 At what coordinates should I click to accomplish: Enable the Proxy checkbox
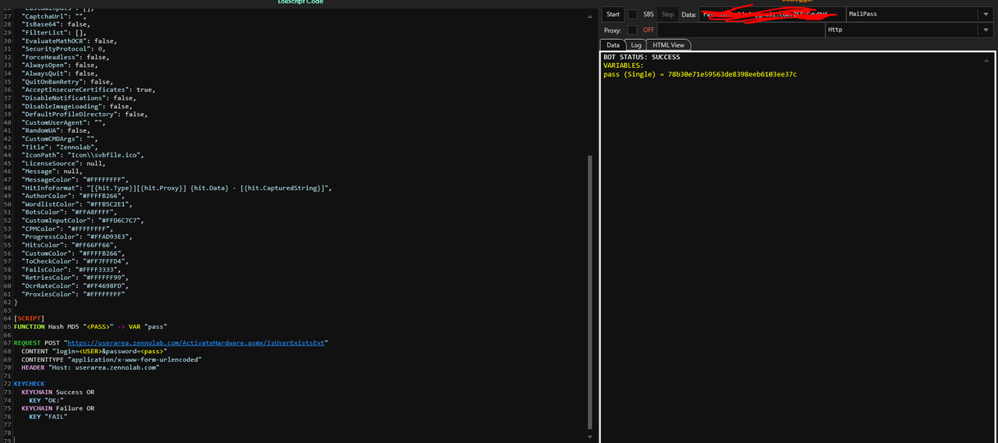tap(632, 30)
